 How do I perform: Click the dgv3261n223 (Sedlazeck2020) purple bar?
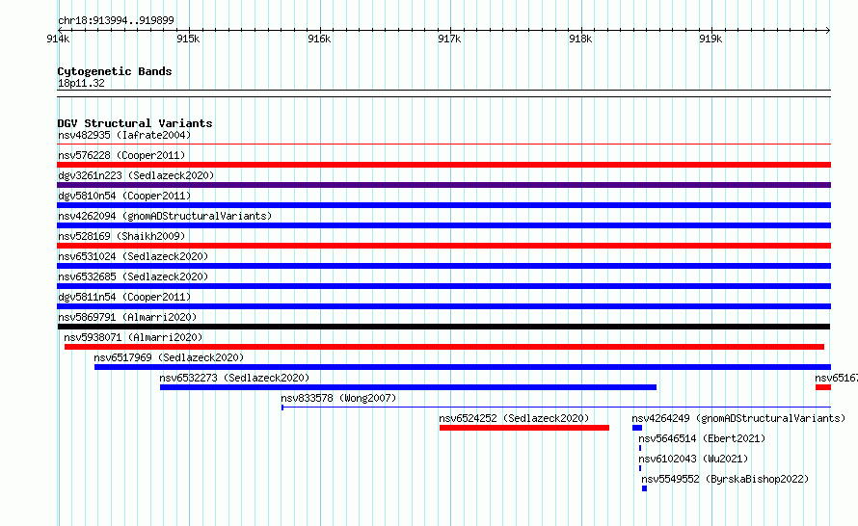pyautogui.click(x=443, y=185)
